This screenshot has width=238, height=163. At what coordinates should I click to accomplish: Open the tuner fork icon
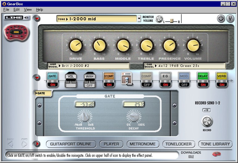[230, 18]
